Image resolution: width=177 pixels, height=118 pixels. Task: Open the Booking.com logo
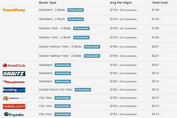click(14, 90)
